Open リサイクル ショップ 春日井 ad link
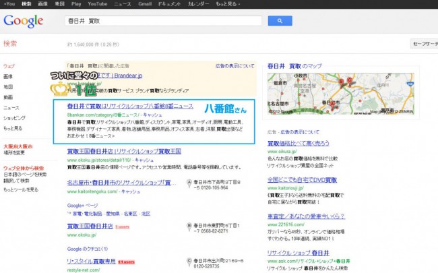Screen dimensions: 438x273 [x=299, y=253]
